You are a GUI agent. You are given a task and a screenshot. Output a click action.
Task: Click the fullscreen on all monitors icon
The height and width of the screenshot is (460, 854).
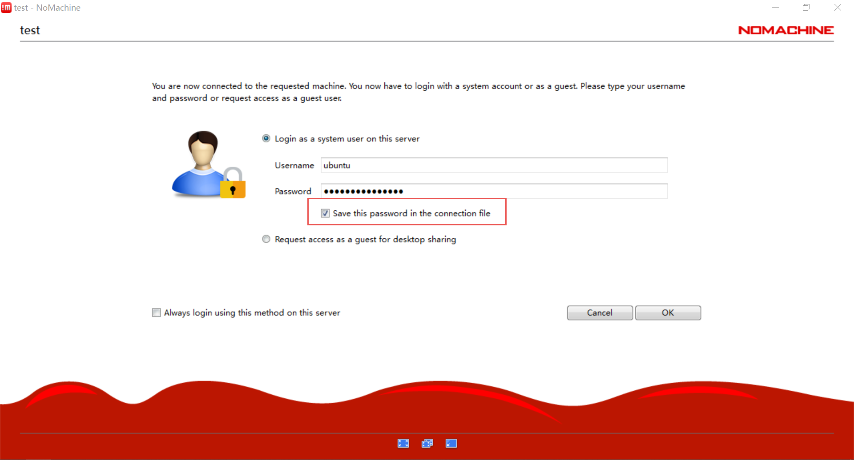427,443
